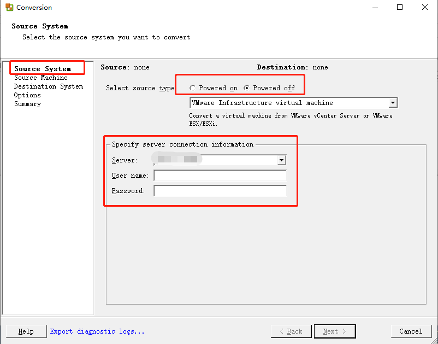Click the Conversion application icon in title bar
This screenshot has width=438, height=344.
coord(8,7)
